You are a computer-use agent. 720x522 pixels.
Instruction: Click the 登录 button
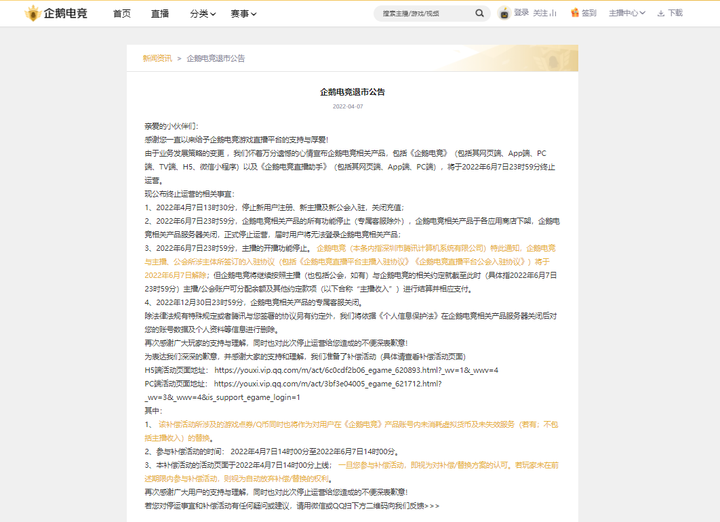[522, 12]
